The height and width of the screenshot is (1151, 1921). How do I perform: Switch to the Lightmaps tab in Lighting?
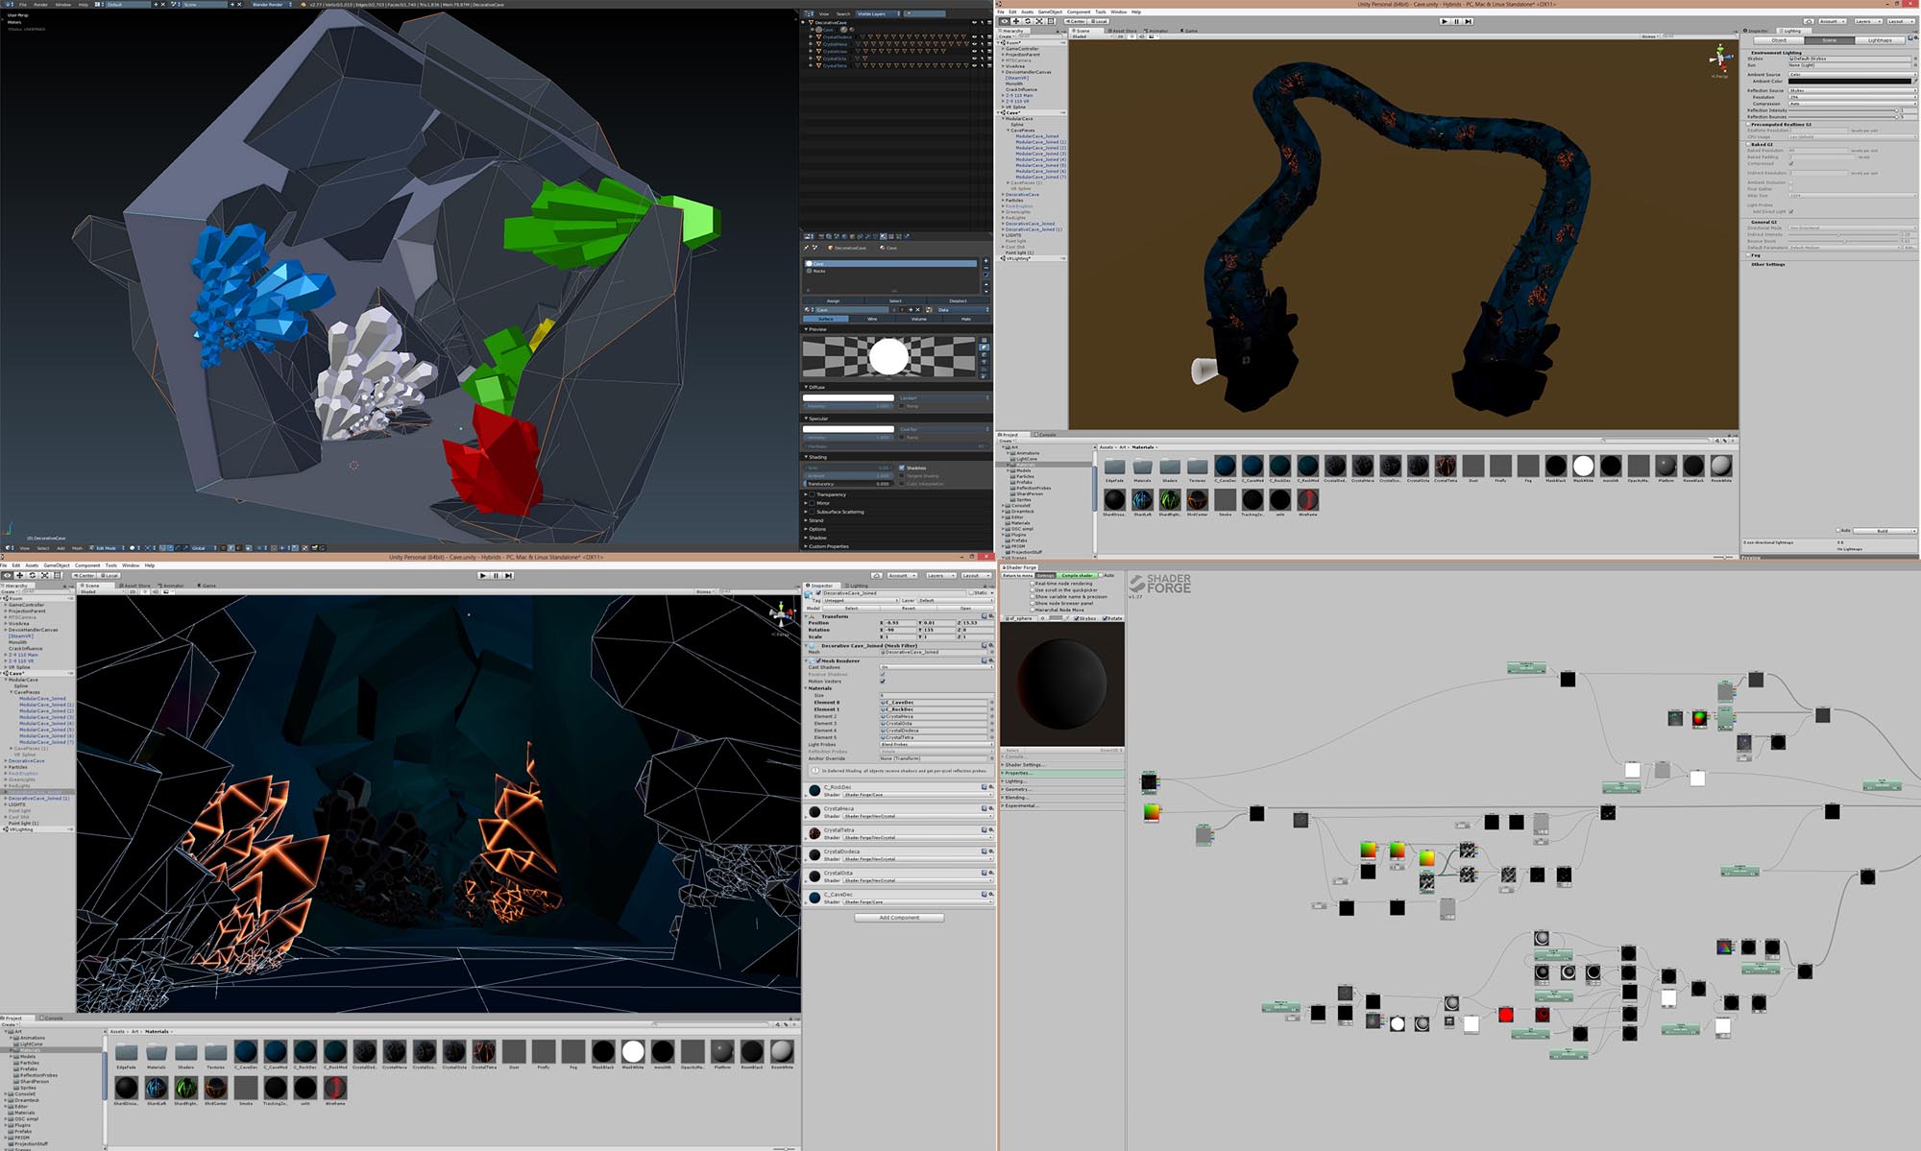(1880, 40)
